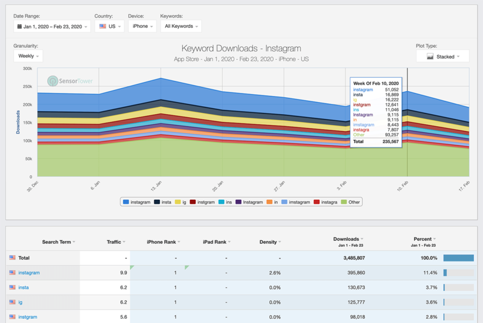The width and height of the screenshot is (483, 323).
Task: Open the Country dropdown showing US
Action: pos(109,27)
